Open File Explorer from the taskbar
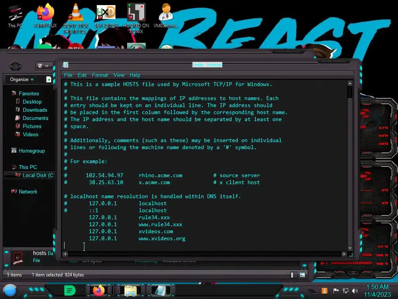The width and height of the screenshot is (398, 299). [131, 290]
